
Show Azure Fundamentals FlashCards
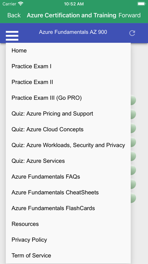coord(68,208)
